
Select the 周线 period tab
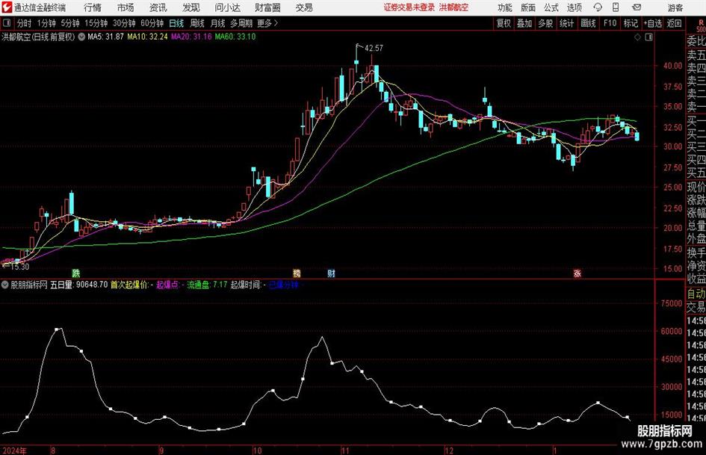coord(196,23)
